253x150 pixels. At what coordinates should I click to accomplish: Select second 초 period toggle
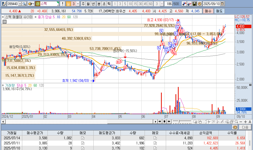pyautogui.click(x=104, y=4)
